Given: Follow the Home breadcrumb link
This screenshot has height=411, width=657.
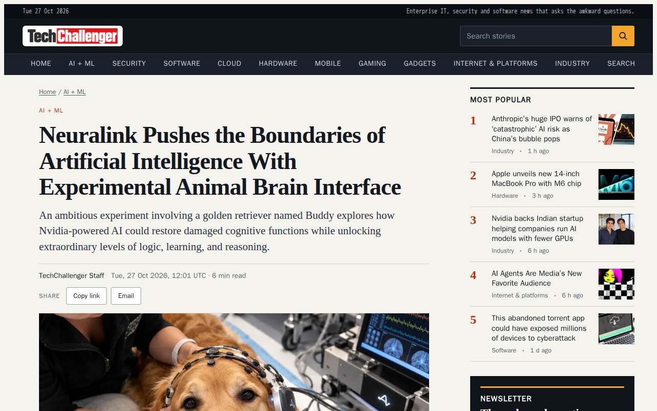Looking at the screenshot, I should (47, 92).
